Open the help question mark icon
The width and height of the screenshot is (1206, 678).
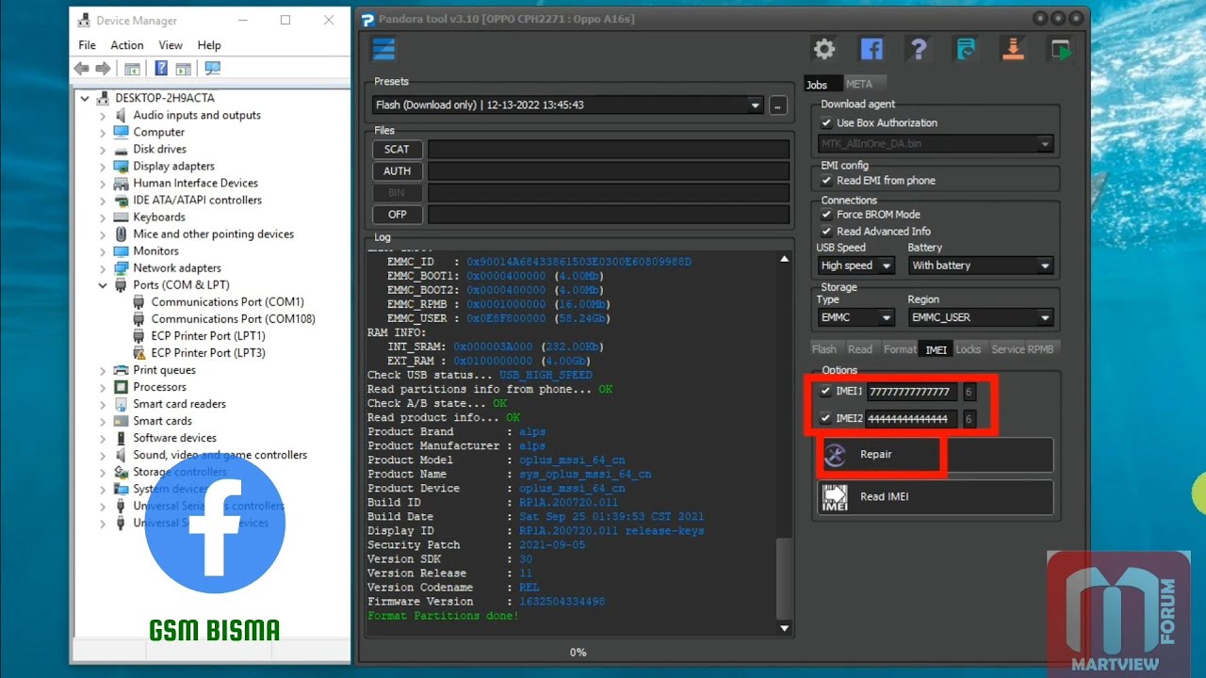coord(919,49)
